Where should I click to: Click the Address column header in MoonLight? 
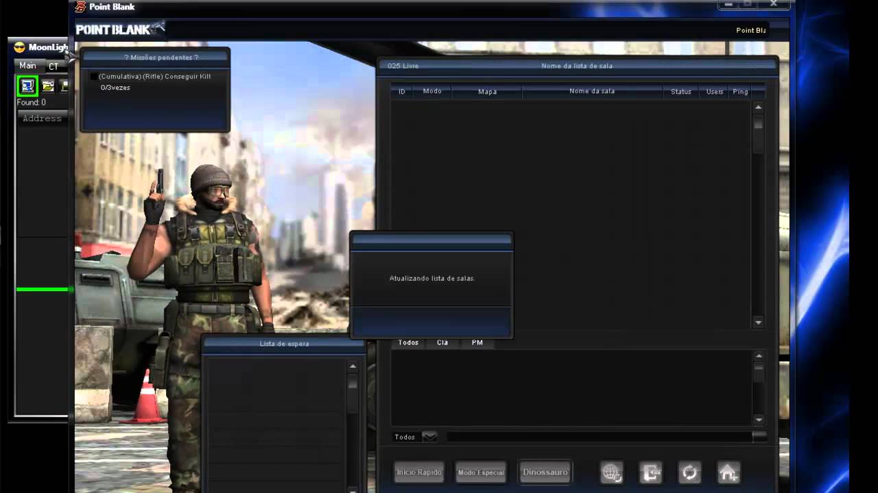point(43,118)
